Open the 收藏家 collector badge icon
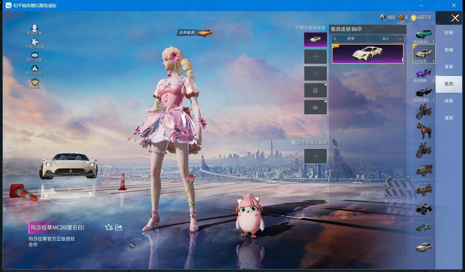The image size is (465, 272). 34,82
